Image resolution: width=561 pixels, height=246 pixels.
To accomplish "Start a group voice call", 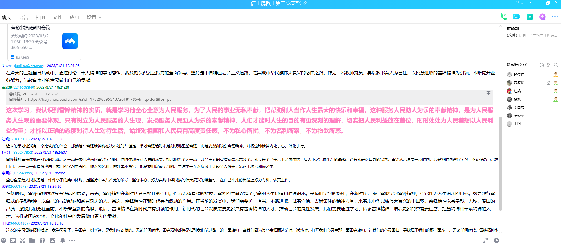I will (x=503, y=17).
